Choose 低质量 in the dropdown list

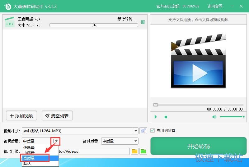coord(29,147)
